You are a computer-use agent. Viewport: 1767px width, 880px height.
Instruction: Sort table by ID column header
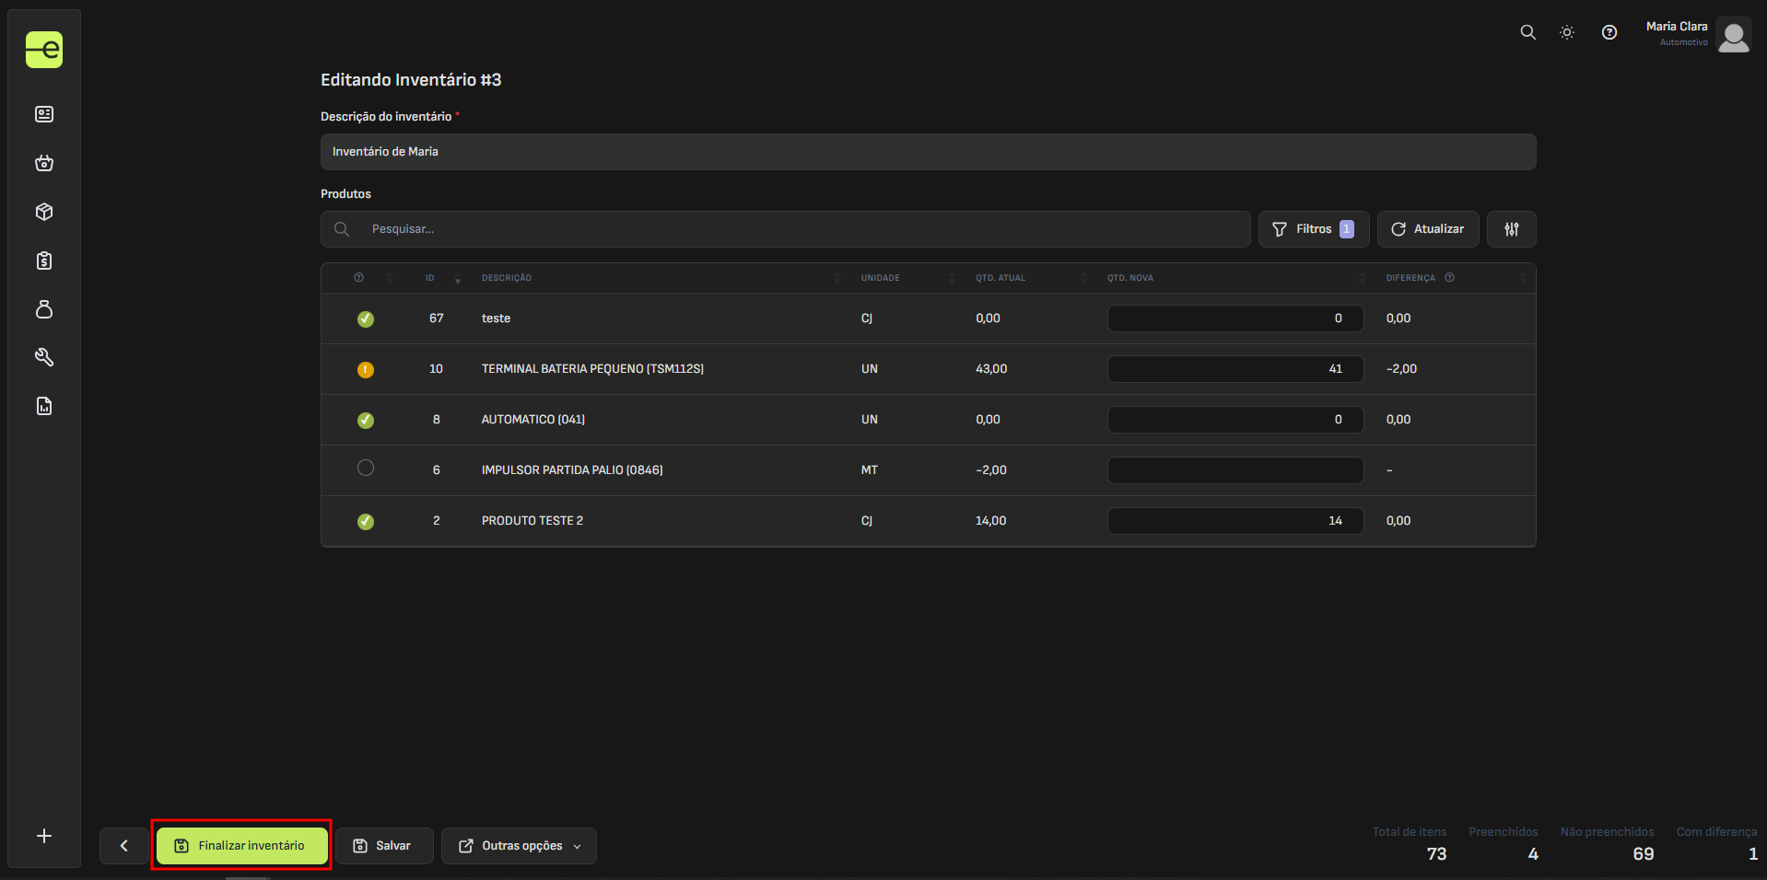click(x=430, y=278)
